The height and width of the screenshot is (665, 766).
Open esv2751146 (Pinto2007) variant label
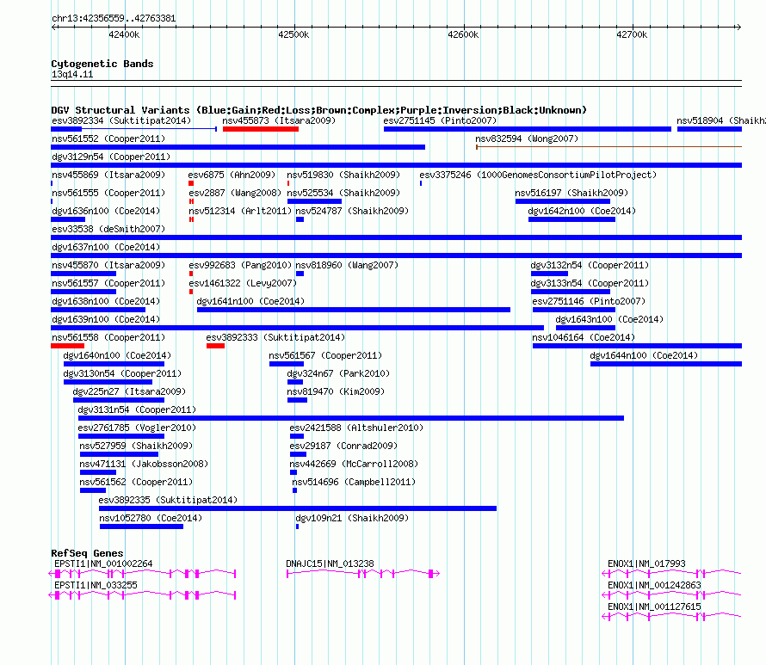589,301
